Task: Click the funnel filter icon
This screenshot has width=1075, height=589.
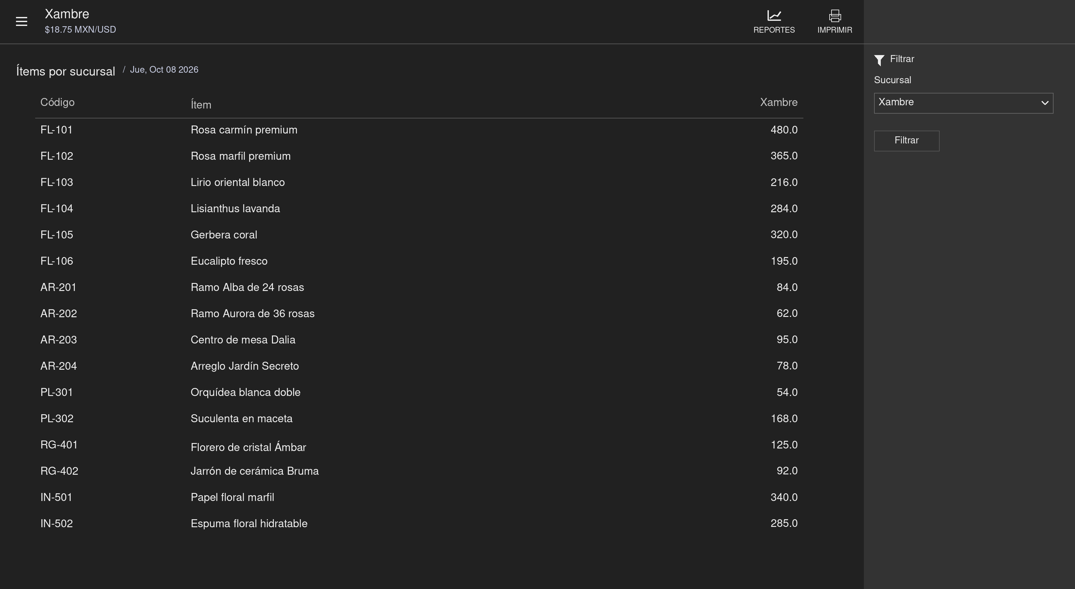Action: (x=879, y=60)
